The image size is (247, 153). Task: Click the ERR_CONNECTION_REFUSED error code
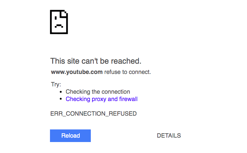(x=93, y=113)
